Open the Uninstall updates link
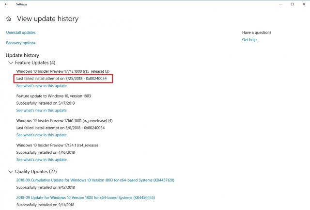310x210 pixels. 21,32
